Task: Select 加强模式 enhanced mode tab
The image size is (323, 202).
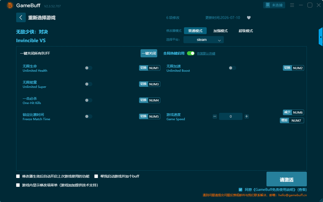Action: 221,31
